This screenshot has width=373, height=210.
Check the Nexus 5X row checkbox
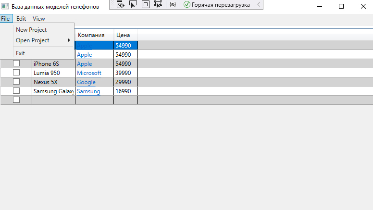[16, 82]
